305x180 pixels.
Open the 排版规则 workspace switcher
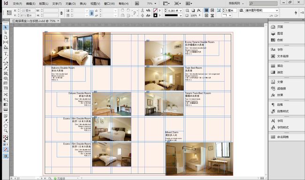(236, 3)
